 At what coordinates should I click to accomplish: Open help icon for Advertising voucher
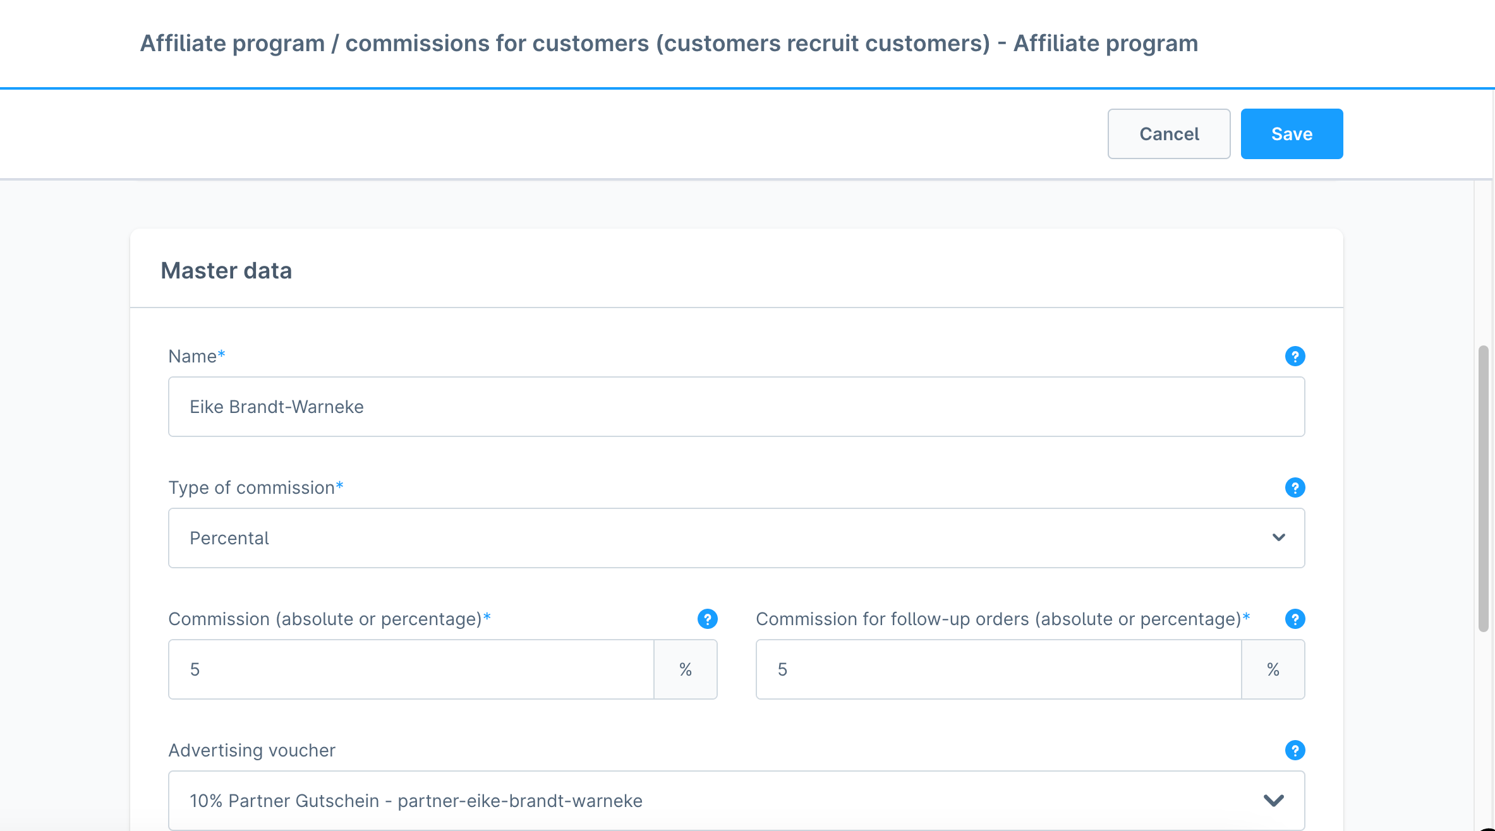pos(1295,750)
